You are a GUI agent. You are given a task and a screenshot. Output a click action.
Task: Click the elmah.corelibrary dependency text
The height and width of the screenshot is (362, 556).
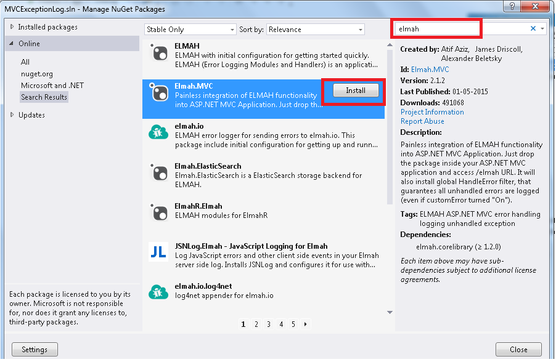click(x=459, y=247)
